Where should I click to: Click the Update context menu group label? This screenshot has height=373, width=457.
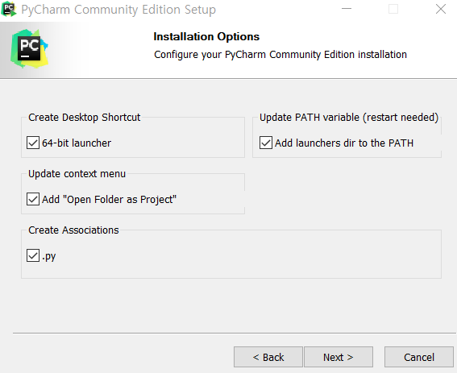(x=77, y=174)
